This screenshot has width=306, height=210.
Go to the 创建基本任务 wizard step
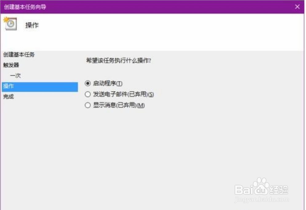(19, 54)
